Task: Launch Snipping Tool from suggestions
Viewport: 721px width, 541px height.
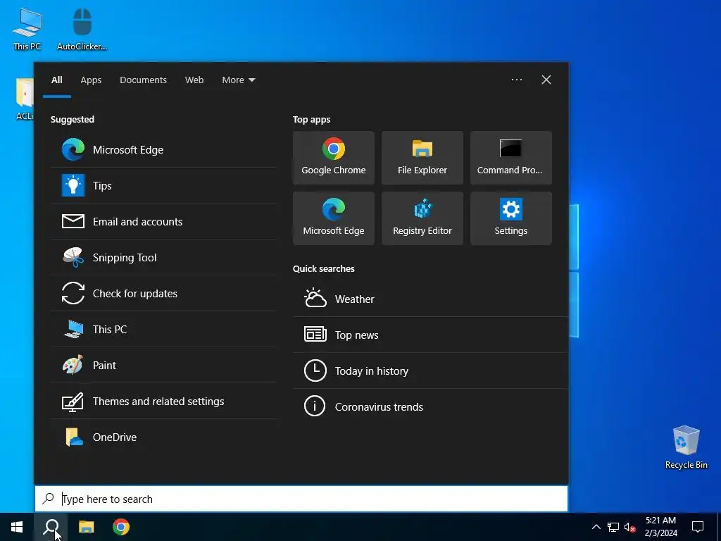Action: click(163, 257)
